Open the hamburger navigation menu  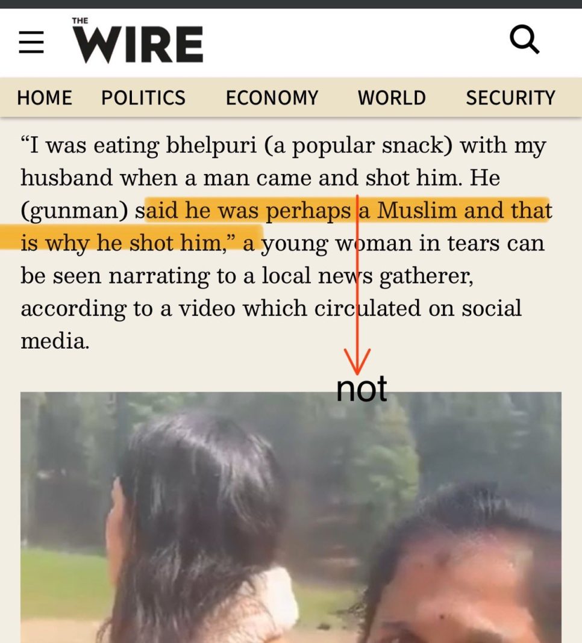point(31,42)
